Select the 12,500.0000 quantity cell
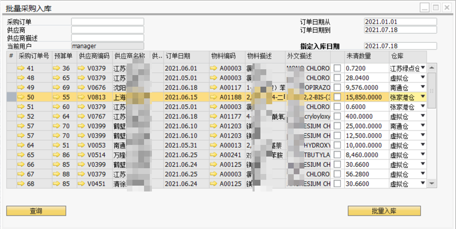This screenshot has width=456, height=229. coord(367,135)
